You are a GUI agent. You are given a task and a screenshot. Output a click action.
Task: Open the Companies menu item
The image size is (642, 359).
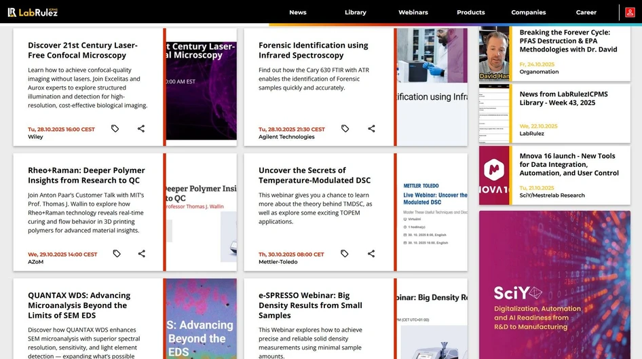click(529, 12)
